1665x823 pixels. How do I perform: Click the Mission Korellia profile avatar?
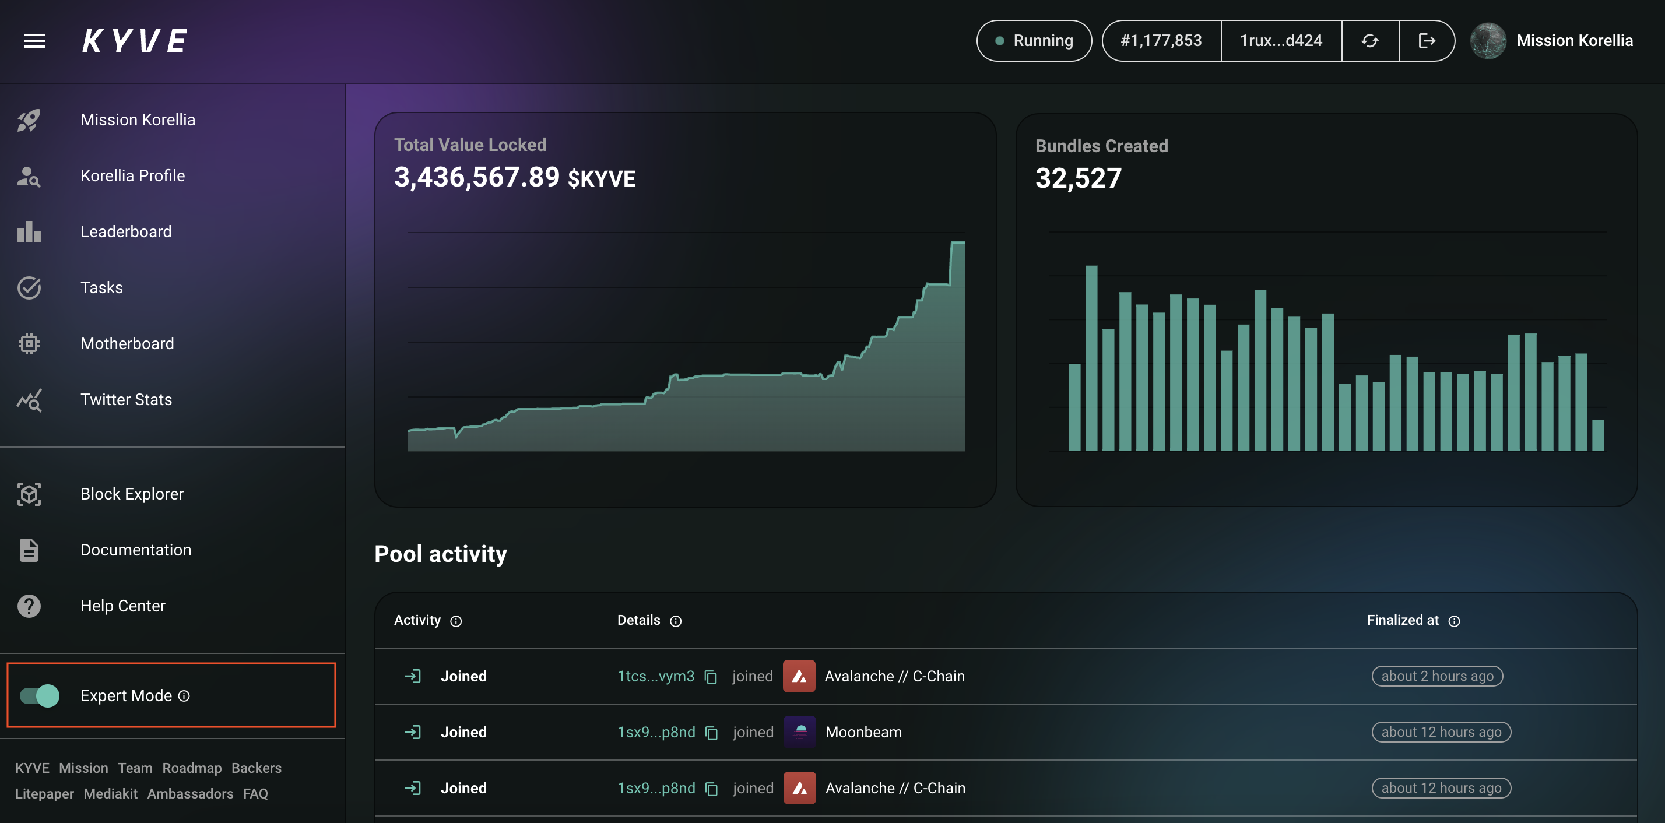pos(1487,41)
